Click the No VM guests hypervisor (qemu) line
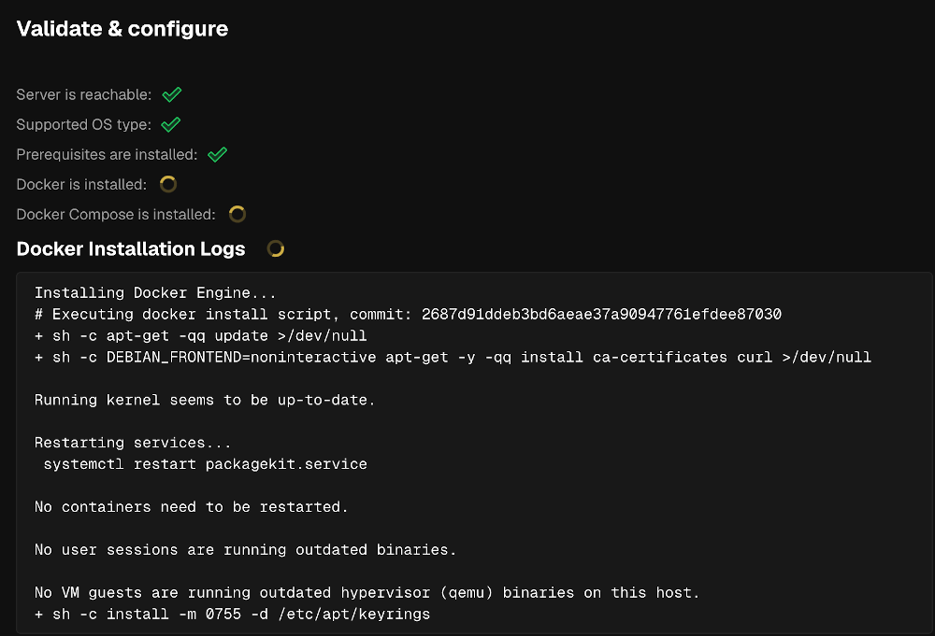Image resolution: width=935 pixels, height=636 pixels. [367, 593]
